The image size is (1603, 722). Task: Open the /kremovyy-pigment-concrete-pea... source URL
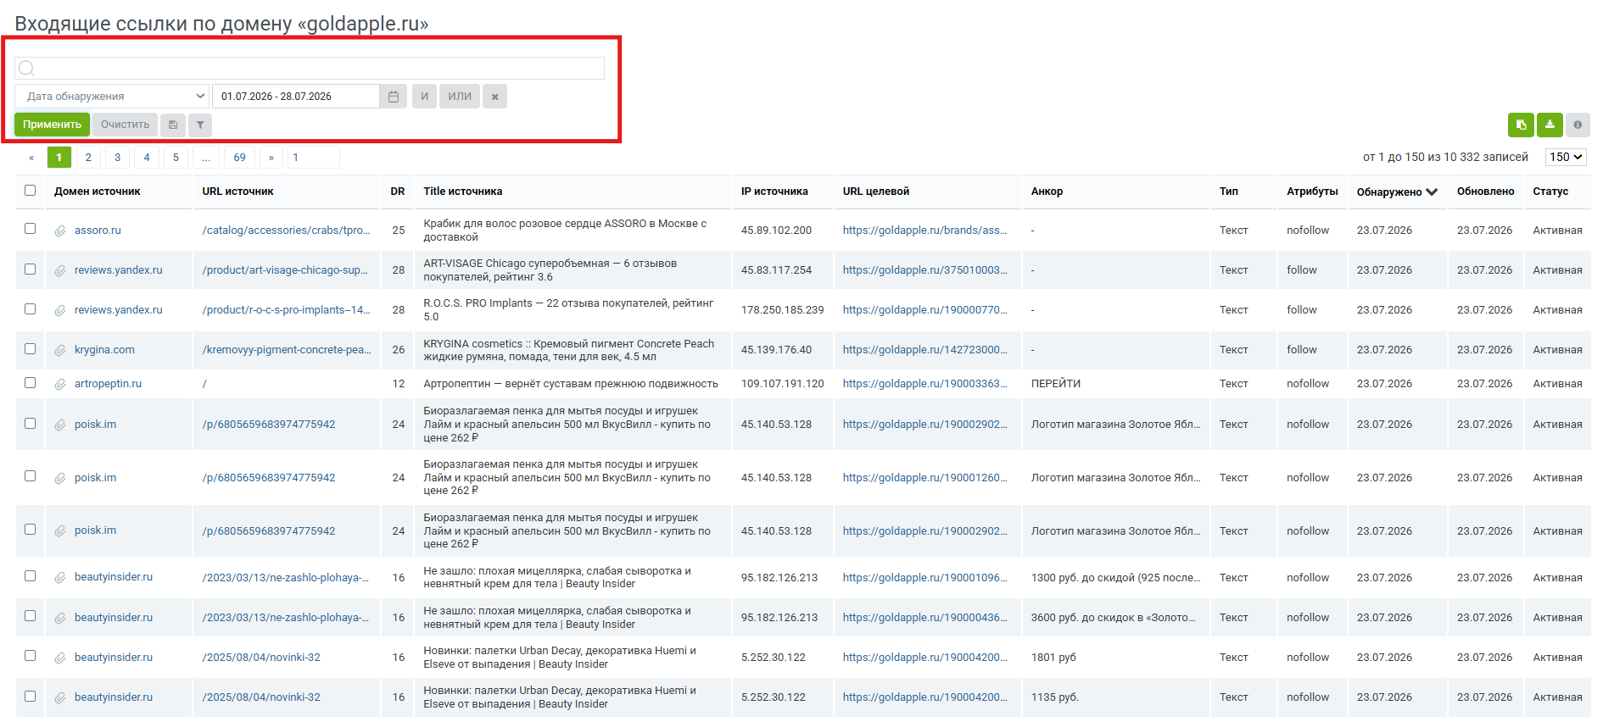pos(286,350)
